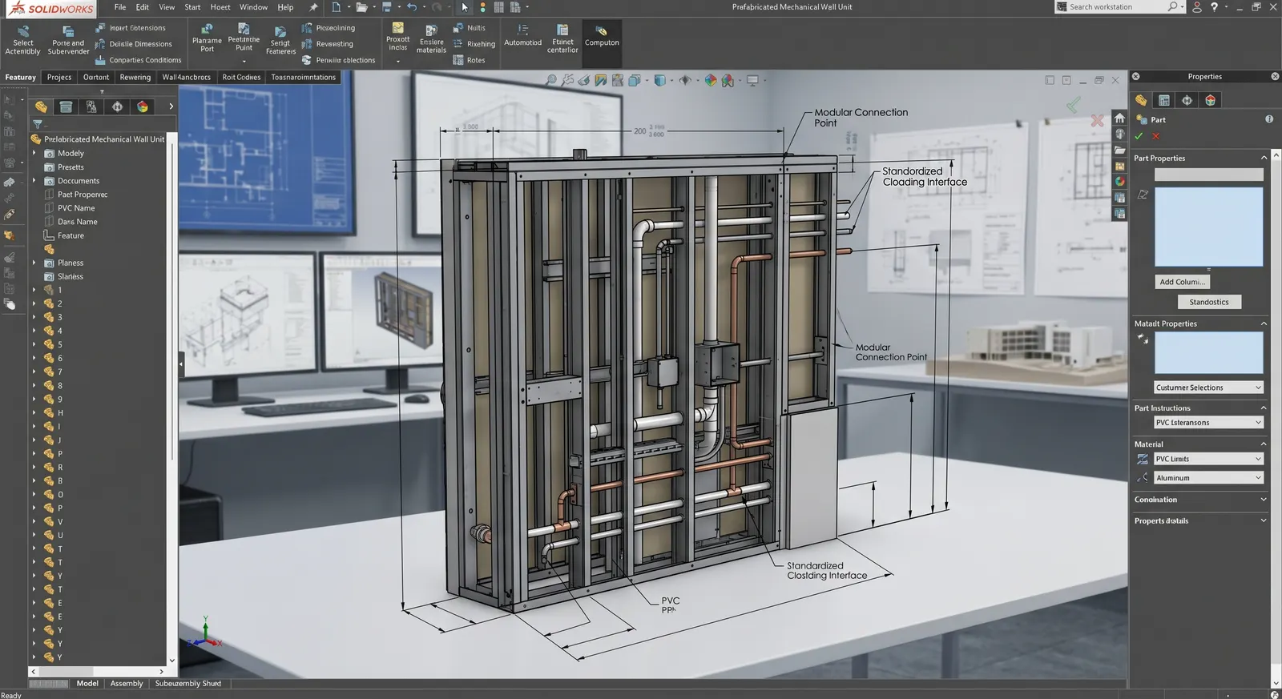Click the Automotiod ribbon icon
Screen dimensions: 1282x699
coord(522,30)
